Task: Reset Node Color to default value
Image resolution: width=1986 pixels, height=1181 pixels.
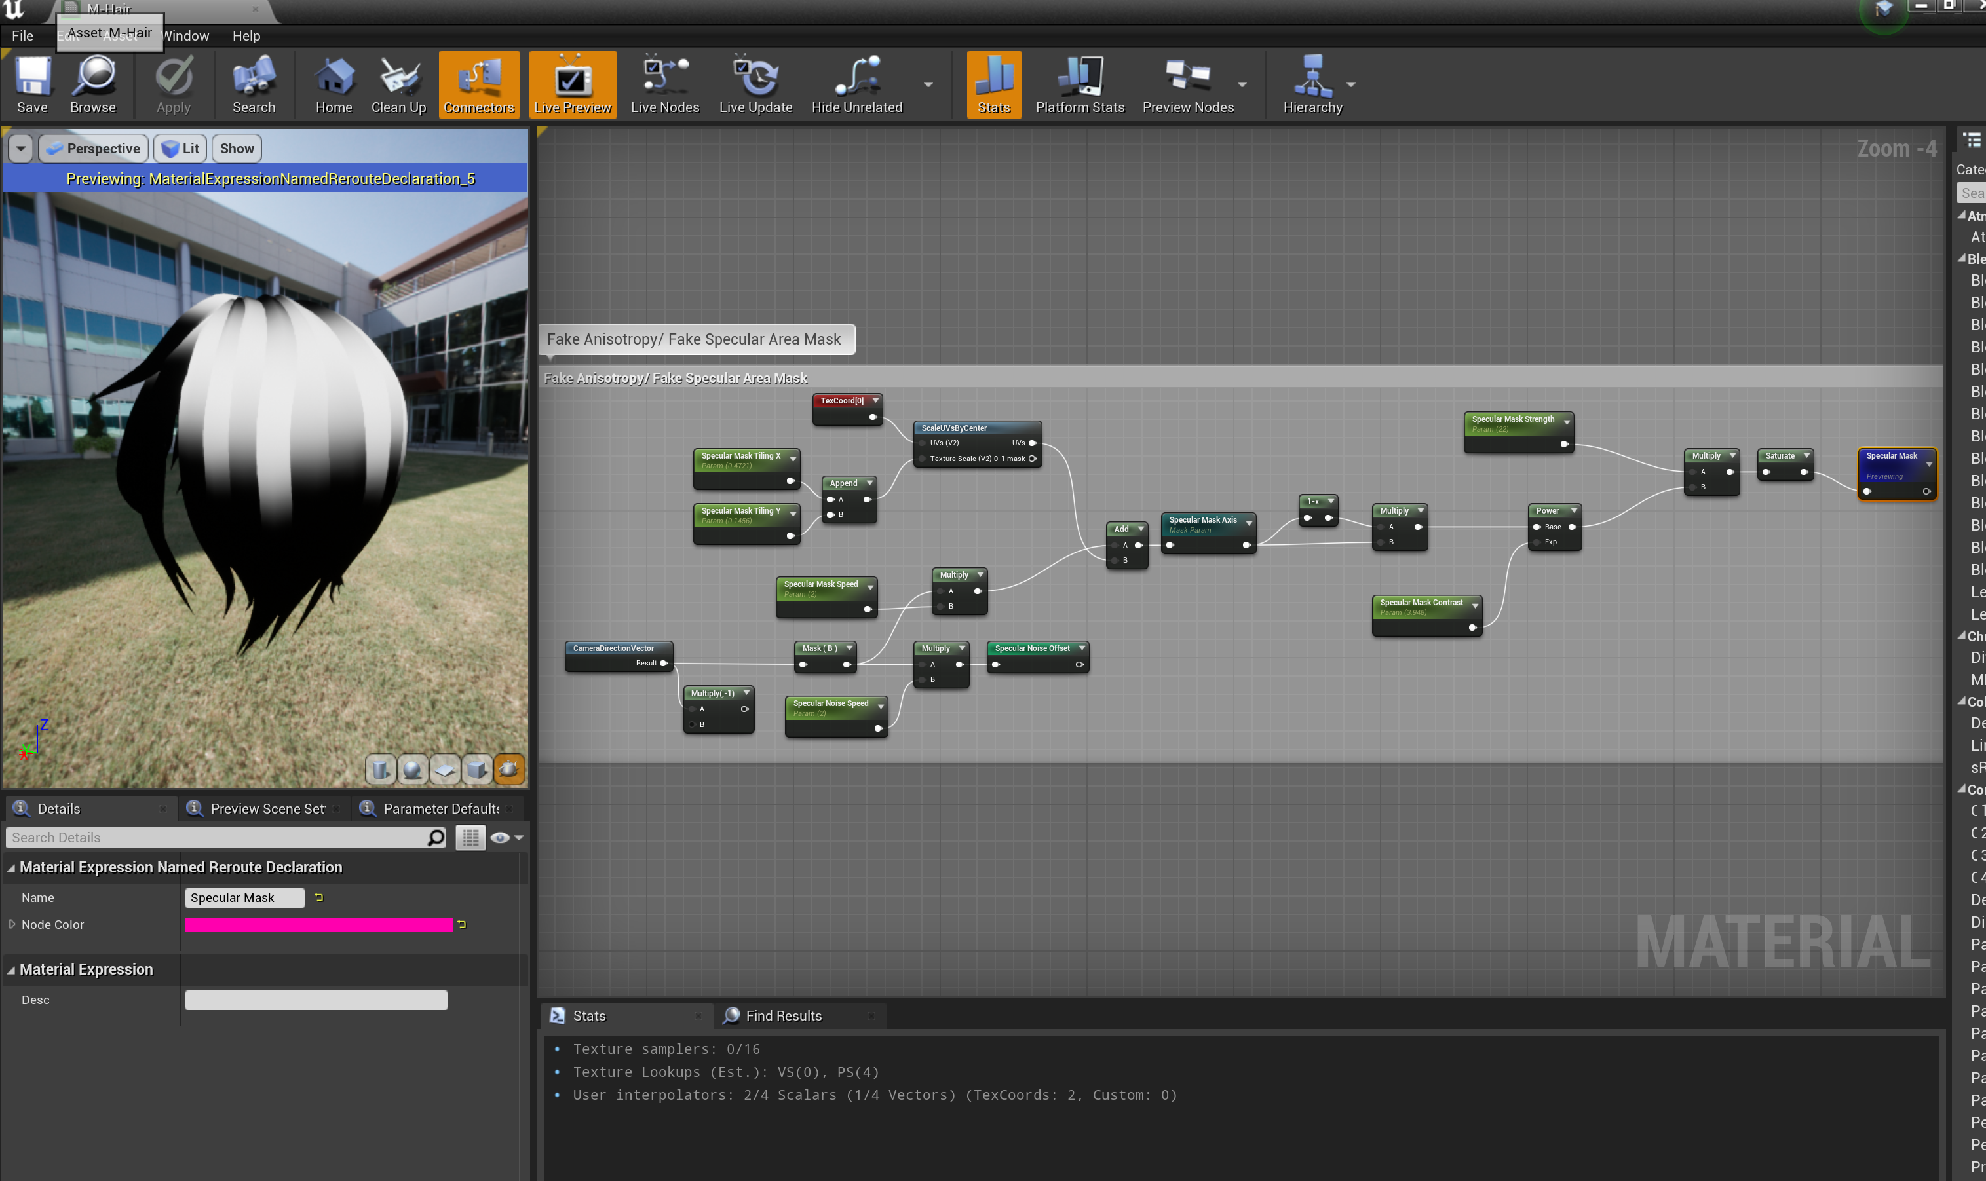Action: (462, 924)
